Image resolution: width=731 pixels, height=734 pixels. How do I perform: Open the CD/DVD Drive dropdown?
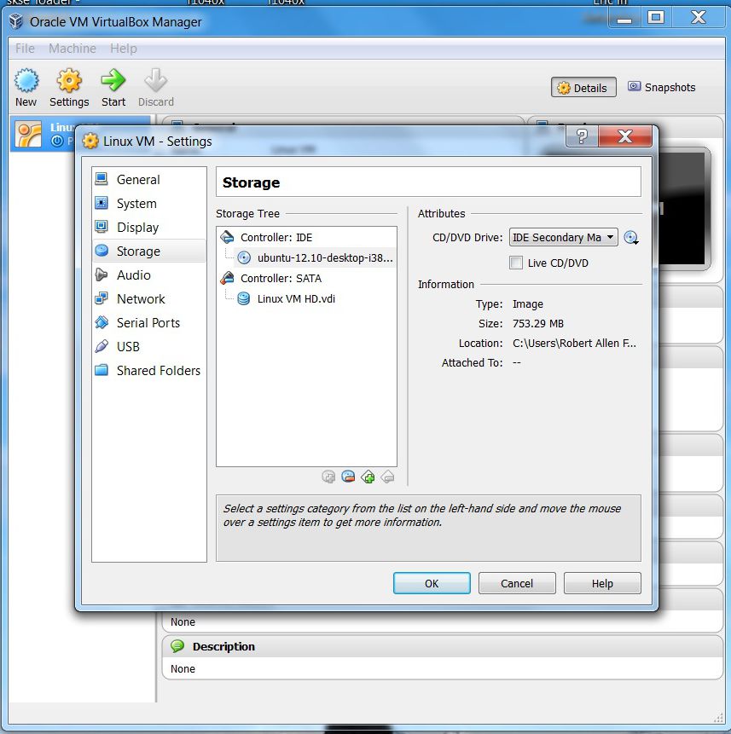563,237
